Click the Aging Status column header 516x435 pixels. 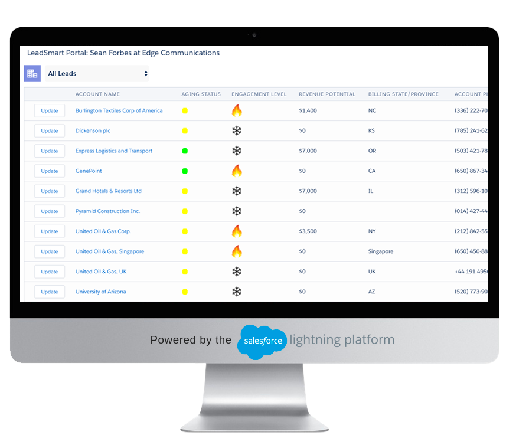pos(201,94)
